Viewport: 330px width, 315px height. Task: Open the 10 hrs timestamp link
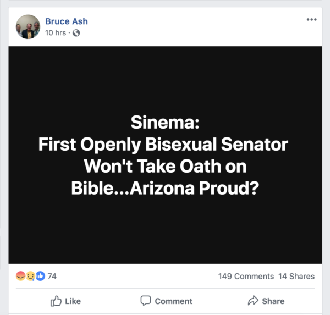click(x=56, y=33)
